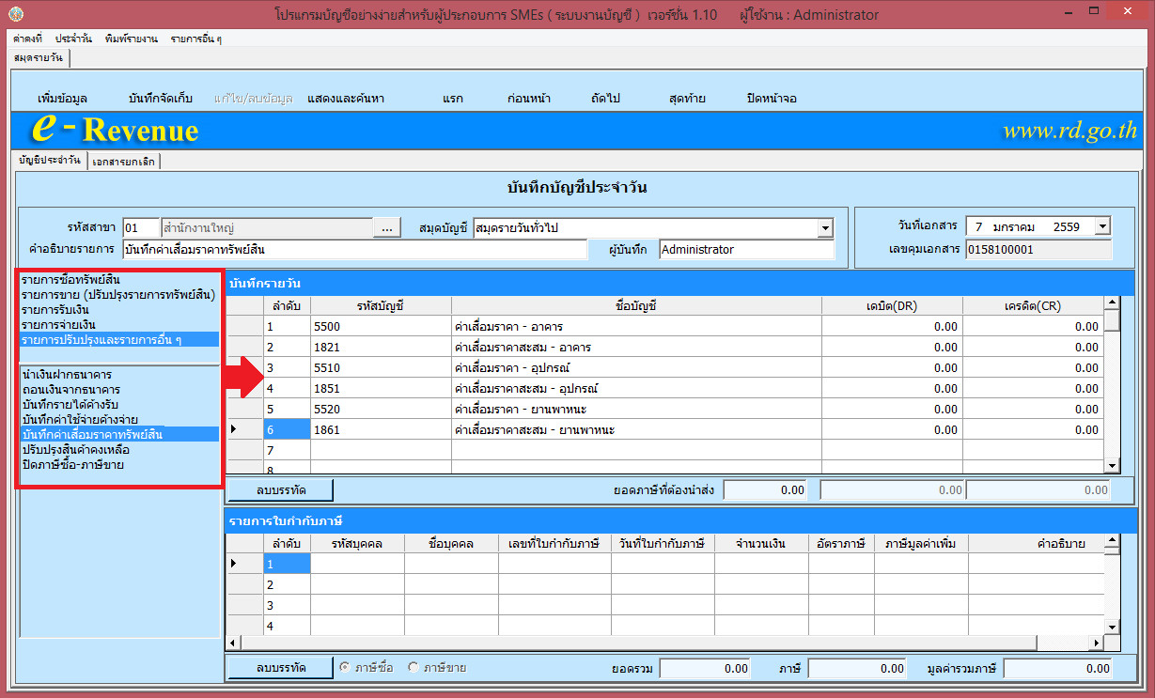Viewport: 1155px width, 698px height.
Task: Click the tax invoice grid scroll down arrow
Action: coord(1112,627)
